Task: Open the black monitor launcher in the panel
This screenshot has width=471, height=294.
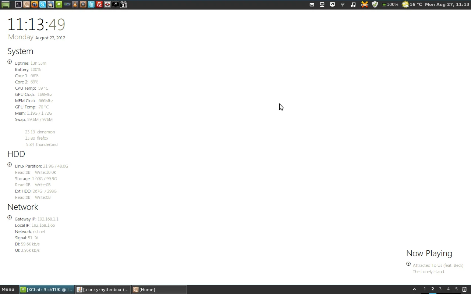Action: tap(116, 4)
